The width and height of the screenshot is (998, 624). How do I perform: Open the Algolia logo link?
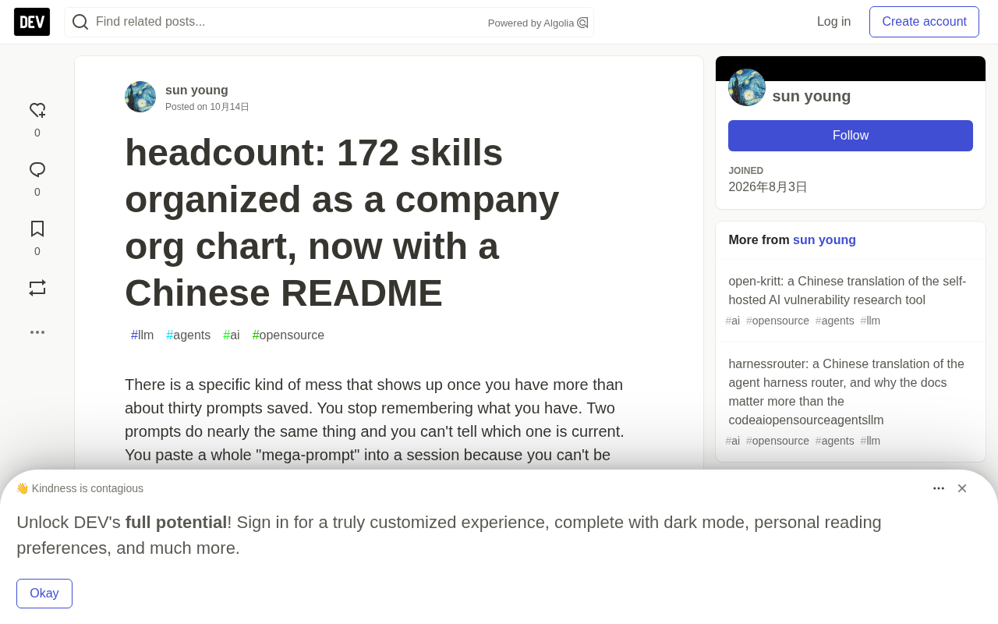tap(582, 23)
